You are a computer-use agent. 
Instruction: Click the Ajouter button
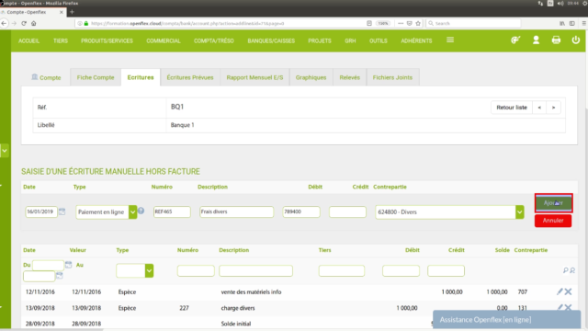553,202
